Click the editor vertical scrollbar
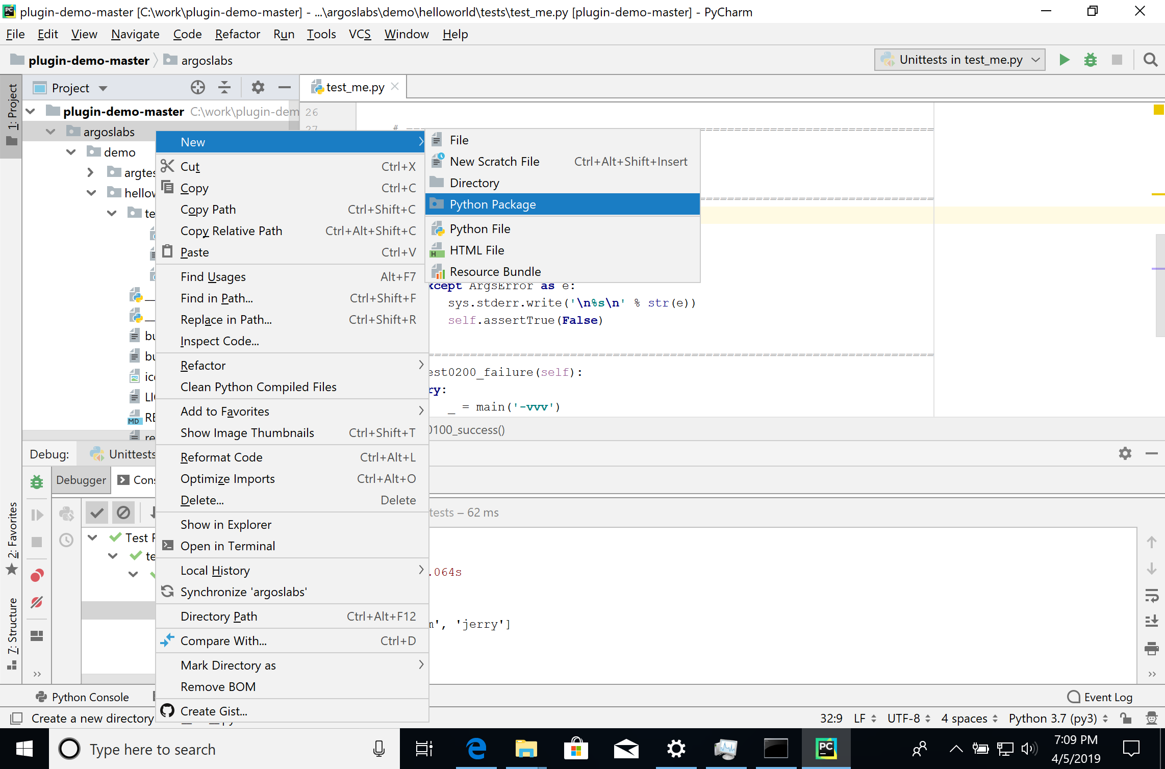Image resolution: width=1165 pixels, height=769 pixels. click(1160, 286)
